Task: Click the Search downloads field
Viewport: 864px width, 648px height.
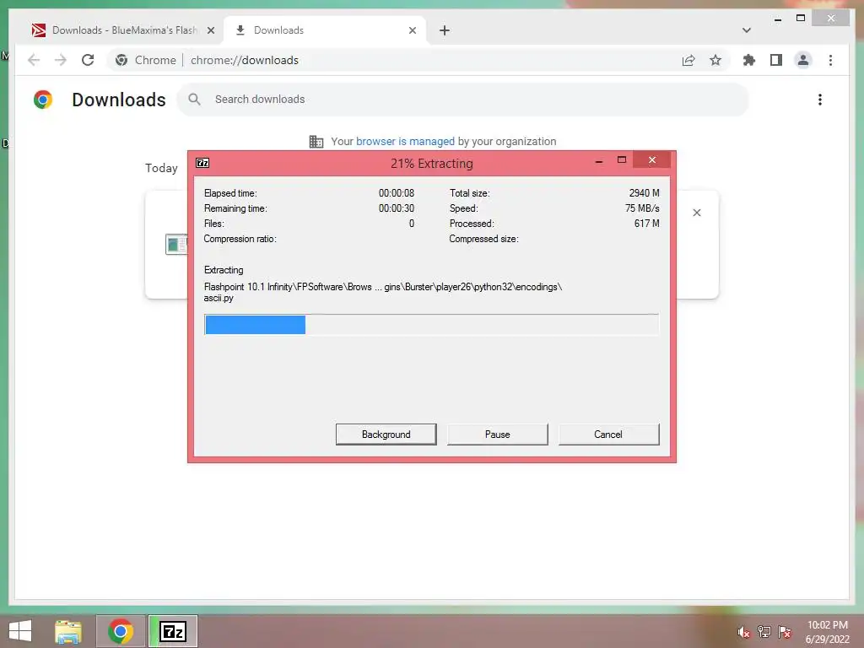Action: pyautogui.click(x=463, y=100)
